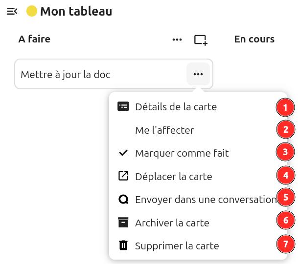Screen dimensions: 300x264
Task: Click the 'A faire' list title
Action: [x=34, y=39]
